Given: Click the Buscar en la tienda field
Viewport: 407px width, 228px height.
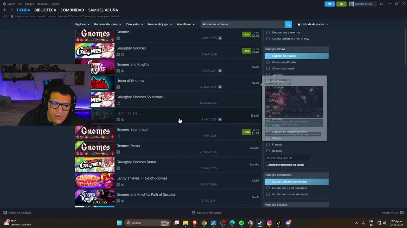Looking at the screenshot, I should (x=243, y=24).
